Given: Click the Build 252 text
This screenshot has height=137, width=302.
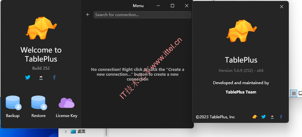Looking at the screenshot, I should click(41, 68).
